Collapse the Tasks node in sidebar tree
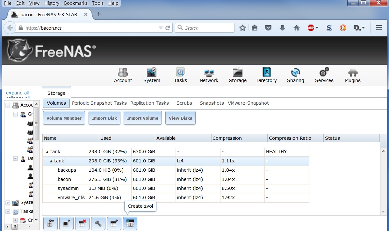 click(x=8, y=211)
